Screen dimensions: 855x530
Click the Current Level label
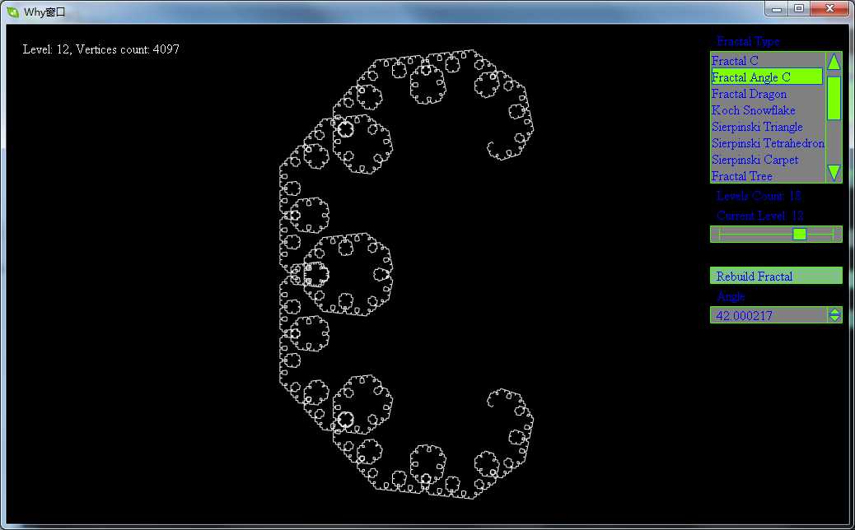(x=759, y=216)
